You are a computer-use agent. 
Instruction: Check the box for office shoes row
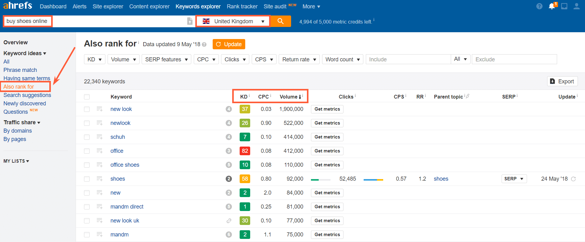click(x=87, y=165)
